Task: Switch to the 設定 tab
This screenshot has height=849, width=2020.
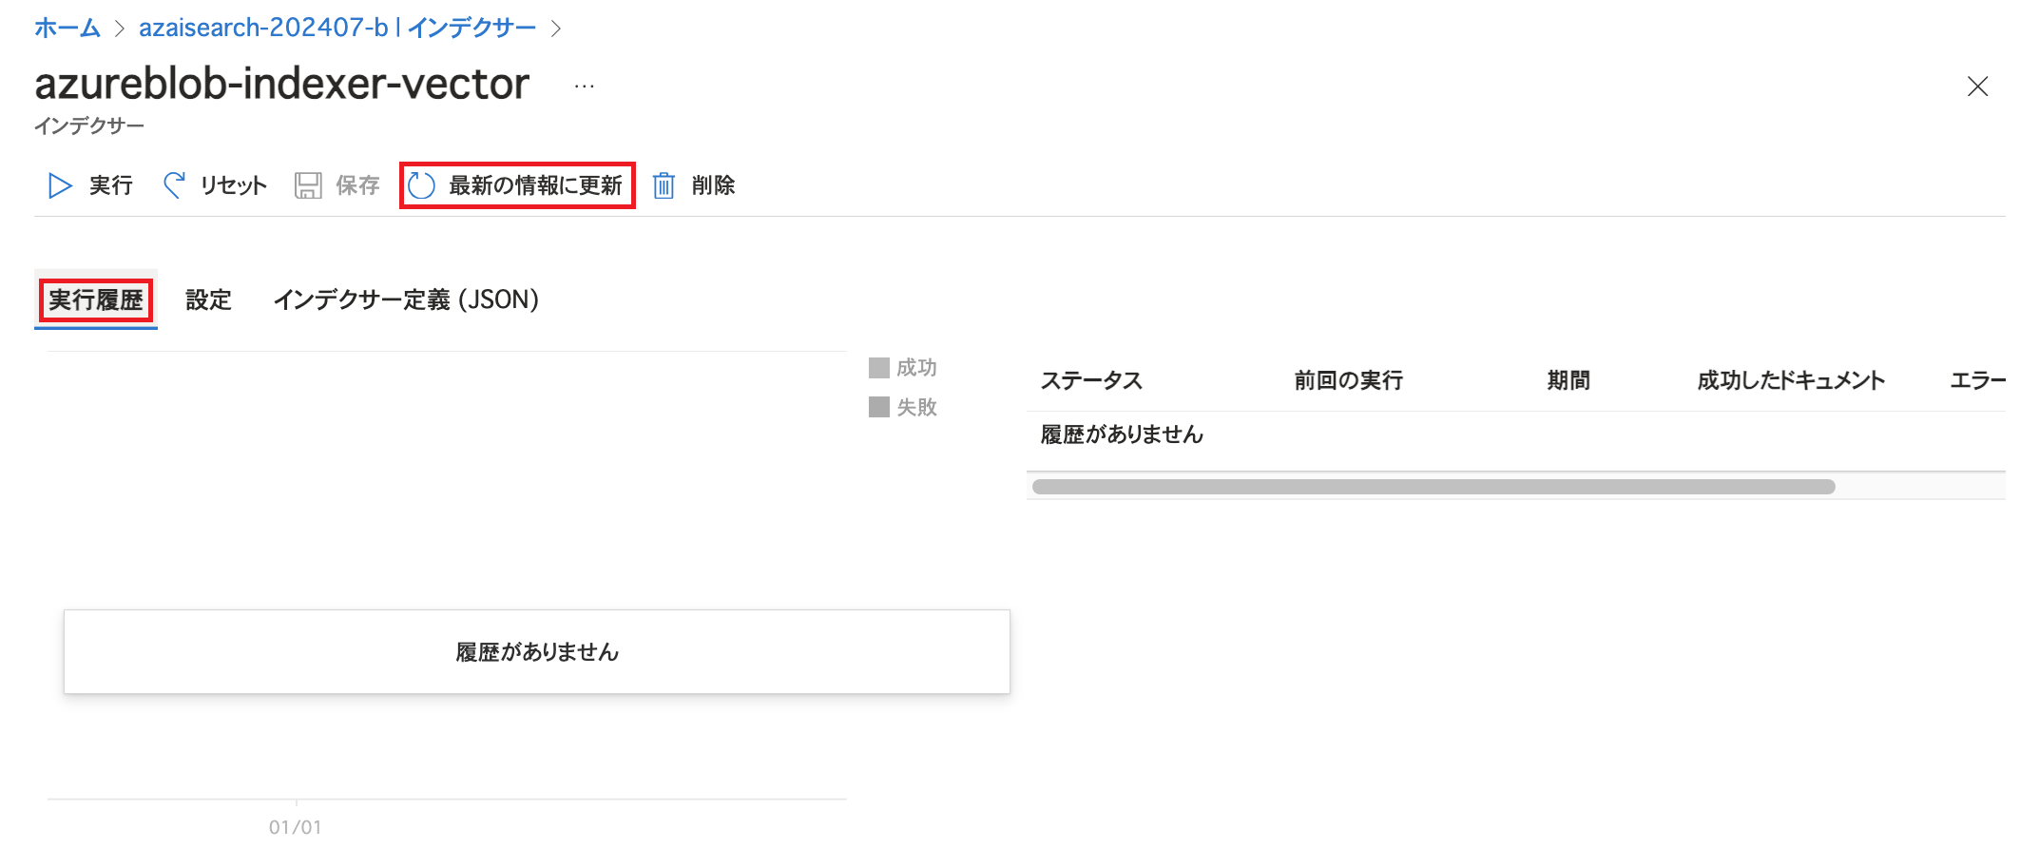Action: point(208,300)
